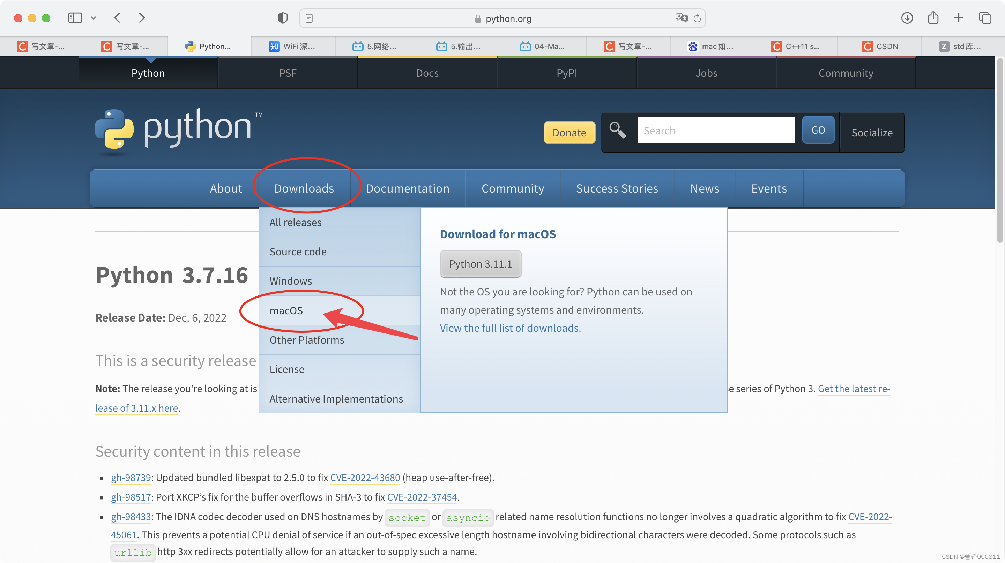
Task: Open the Events navigation menu
Action: (769, 188)
